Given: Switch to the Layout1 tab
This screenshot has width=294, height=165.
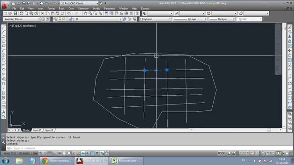Looking at the screenshot, I should (37, 130).
